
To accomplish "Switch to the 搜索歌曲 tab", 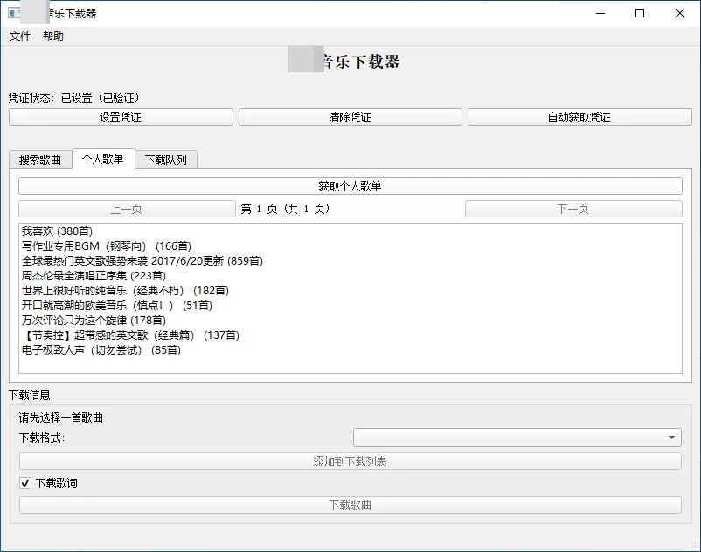I will [40, 160].
